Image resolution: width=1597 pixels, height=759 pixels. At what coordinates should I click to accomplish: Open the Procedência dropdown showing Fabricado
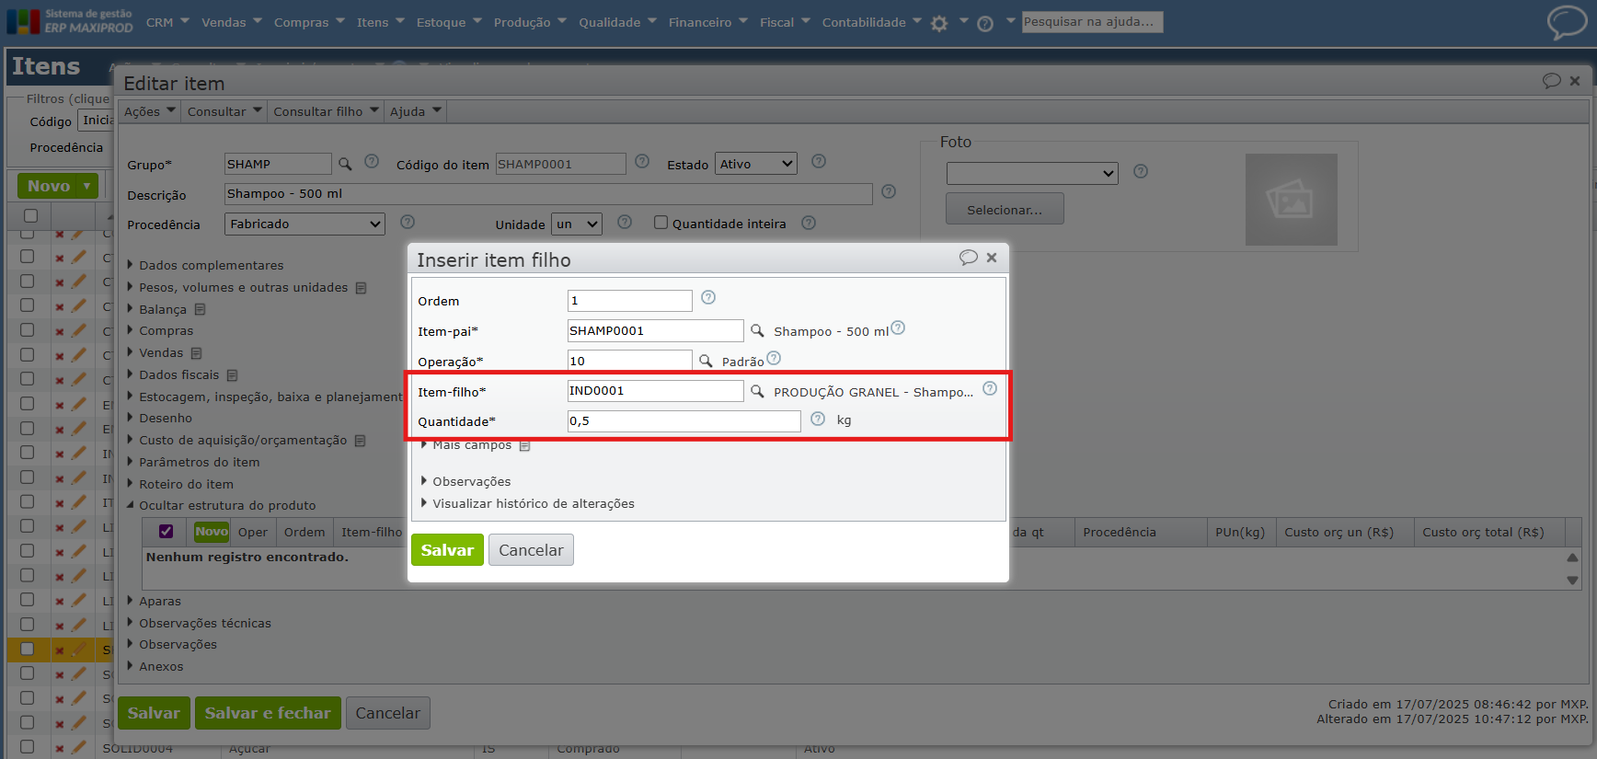304,224
